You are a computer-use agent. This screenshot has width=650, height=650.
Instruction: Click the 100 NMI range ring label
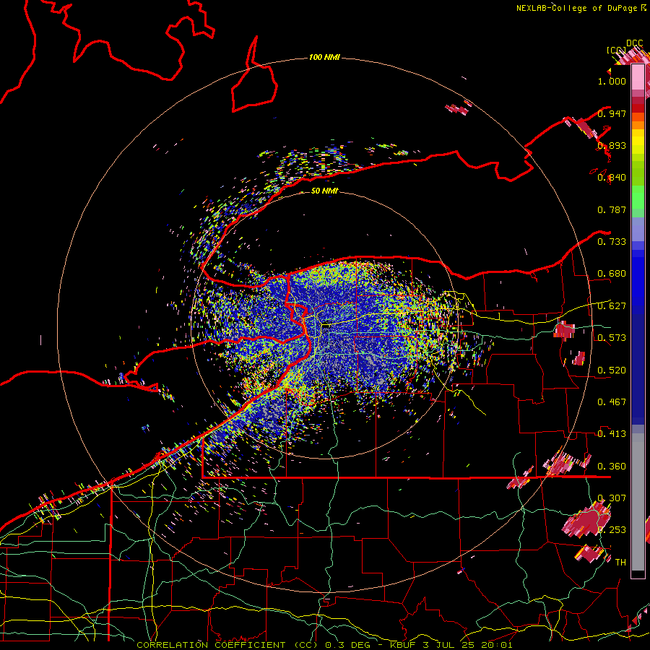tap(324, 57)
